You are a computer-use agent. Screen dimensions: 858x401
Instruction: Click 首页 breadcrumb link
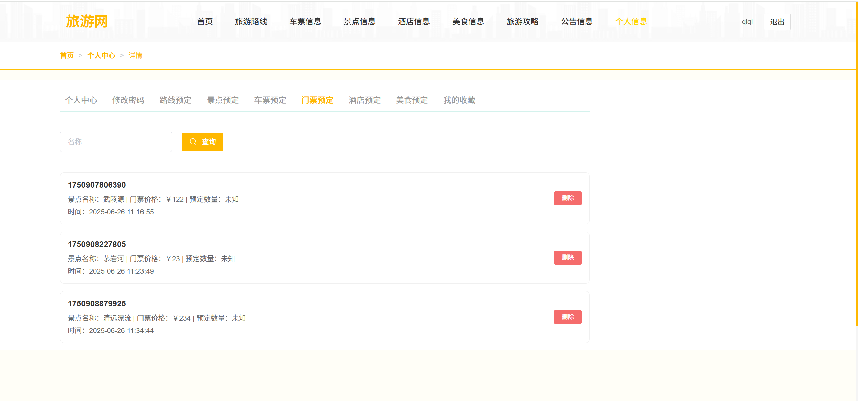click(67, 55)
